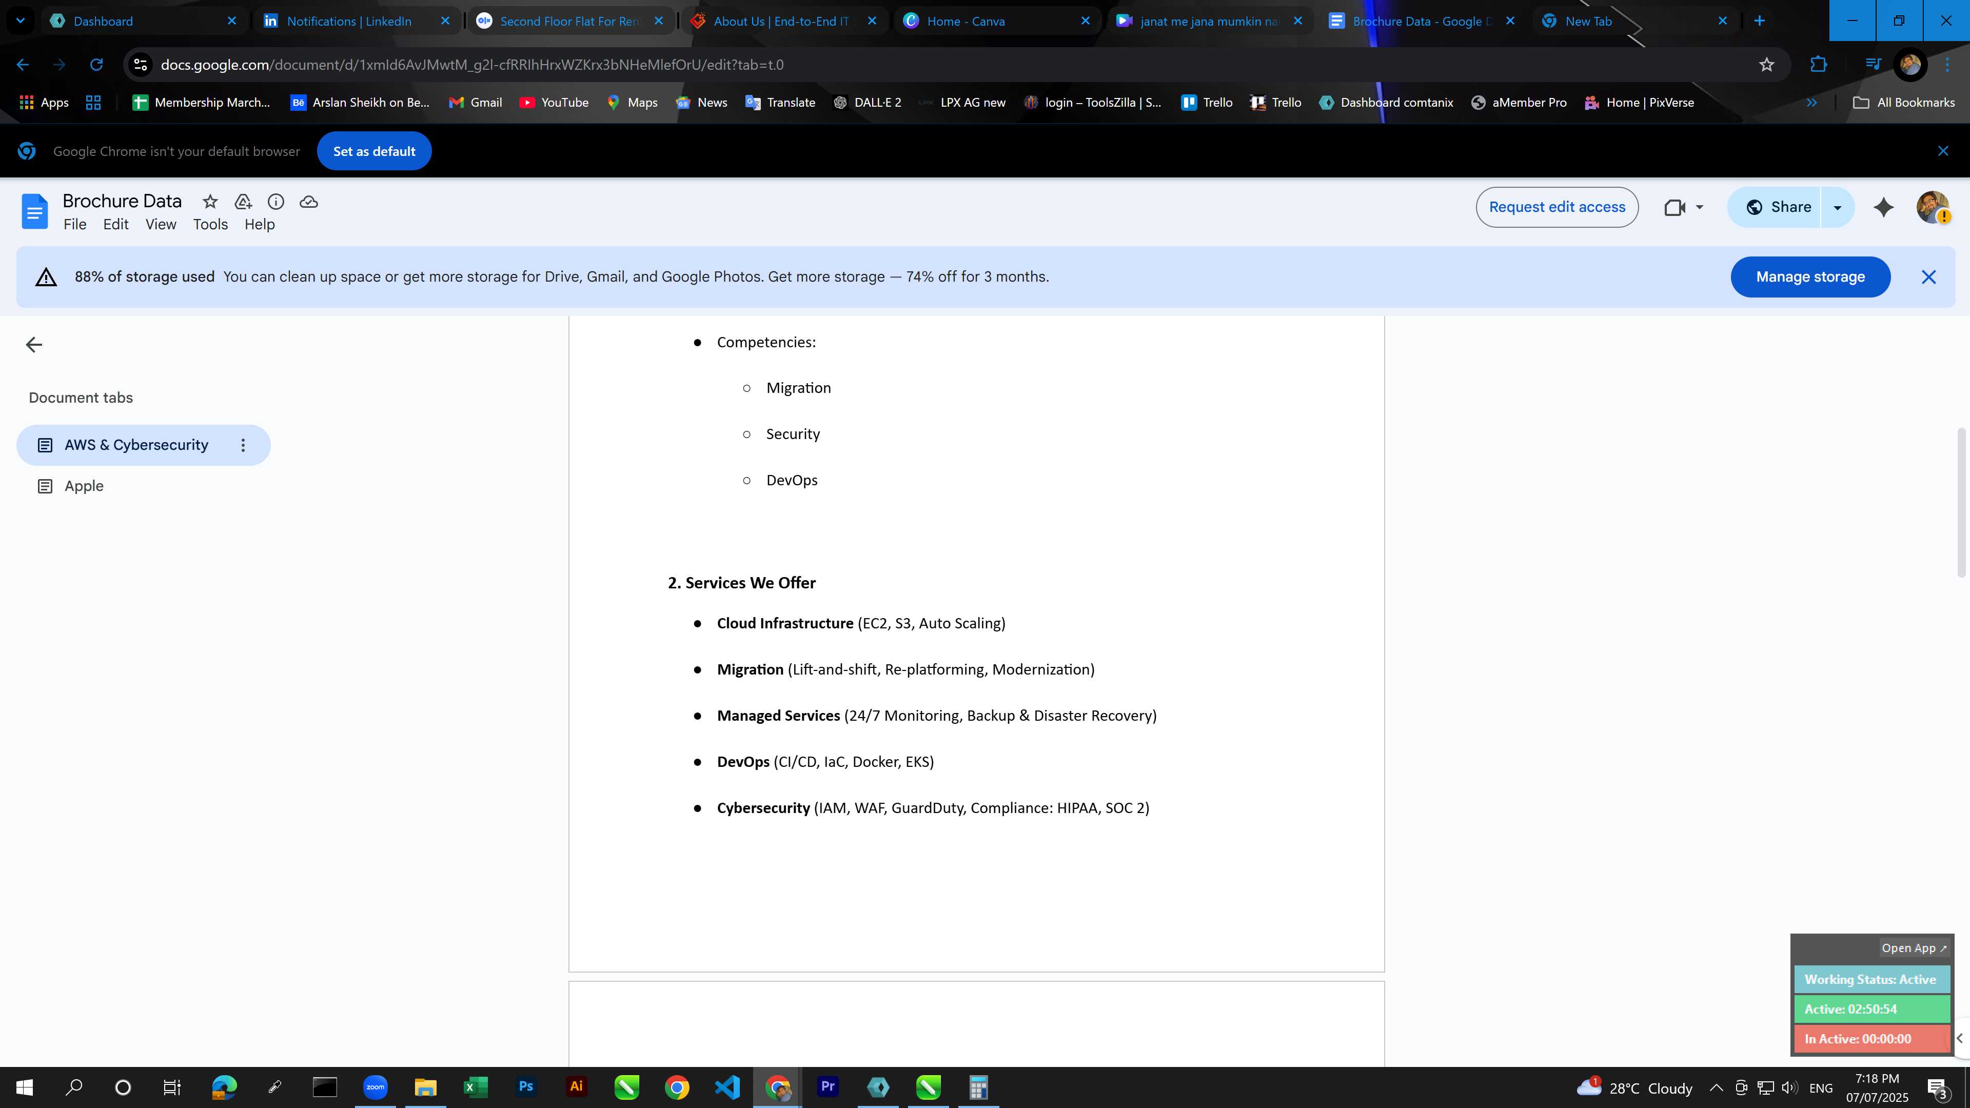This screenshot has height=1108, width=1970.
Task: Open the ENG language indicator
Action: [1821, 1087]
